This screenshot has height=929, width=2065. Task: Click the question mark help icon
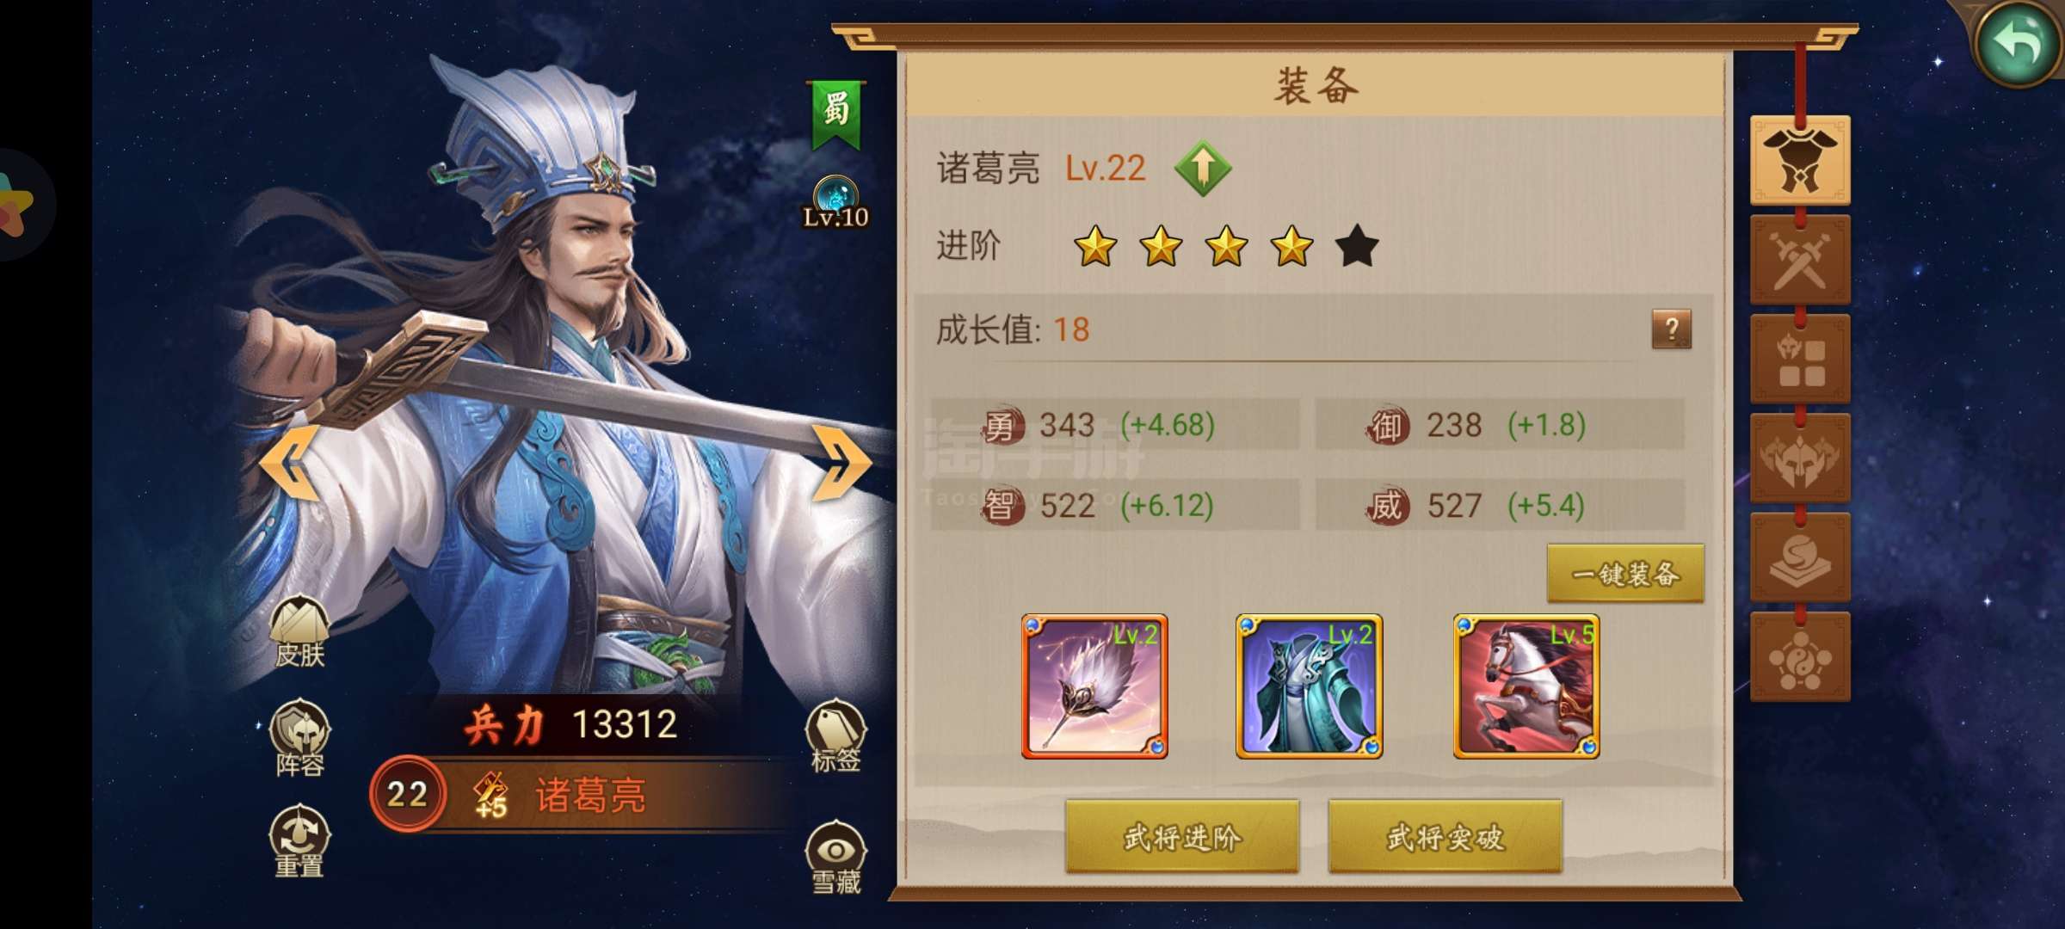click(x=1671, y=329)
